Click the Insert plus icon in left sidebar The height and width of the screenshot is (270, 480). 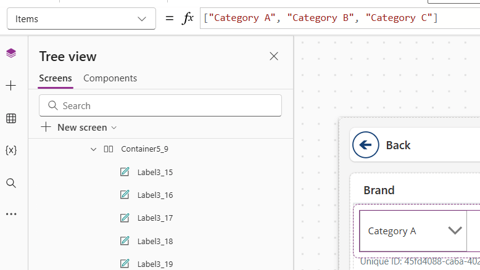[x=10, y=86]
